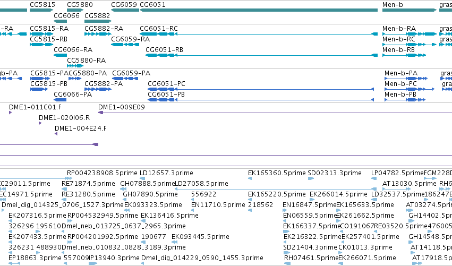Screen dimensions: 452x266
Task: Open EST IP13940.3prime
Action: tap(114, 258)
